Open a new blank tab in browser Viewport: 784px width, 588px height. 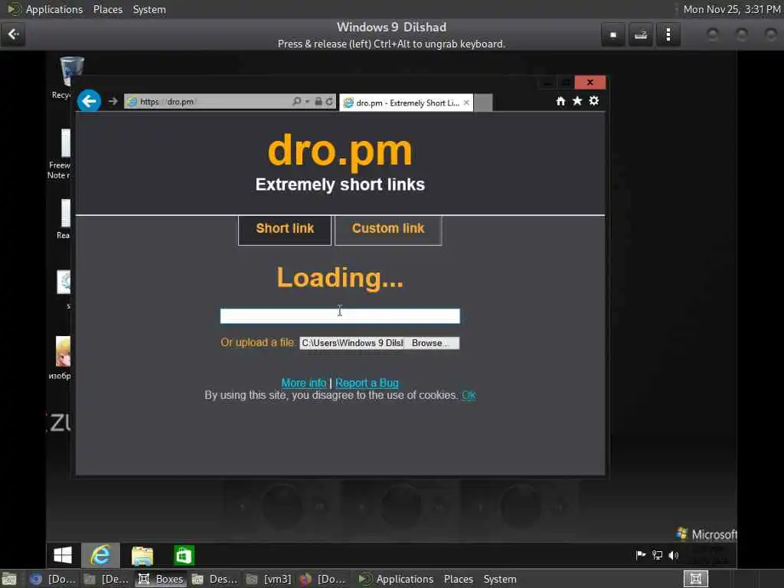coord(483,103)
